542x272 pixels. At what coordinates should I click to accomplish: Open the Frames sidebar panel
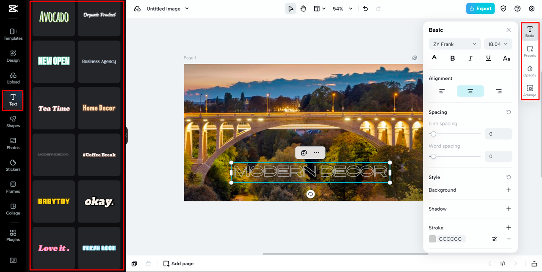pos(13,188)
